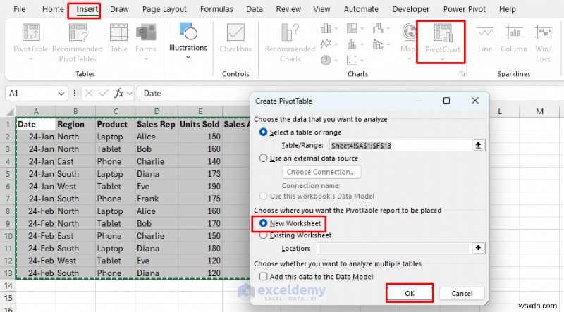Open the Charts dialog launcher
The image size is (564, 312).
(x=462, y=74)
